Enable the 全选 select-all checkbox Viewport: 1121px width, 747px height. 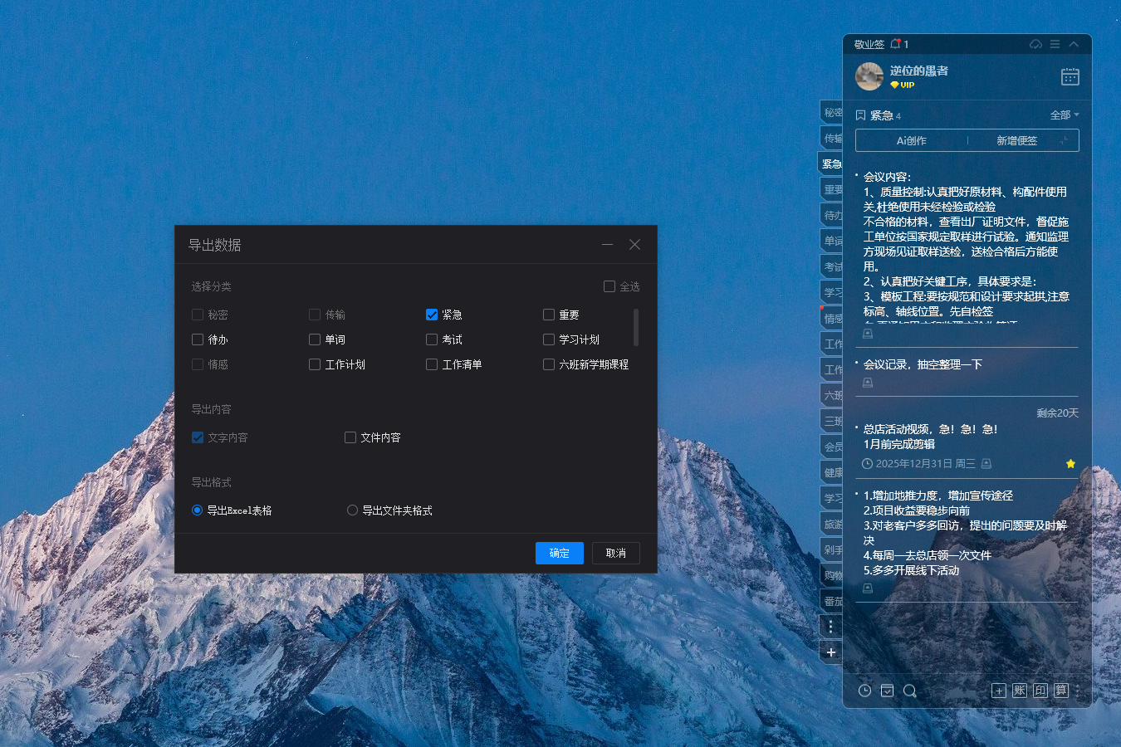coord(609,286)
